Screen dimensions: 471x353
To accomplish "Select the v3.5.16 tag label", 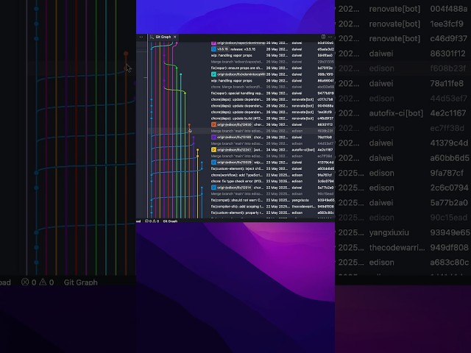I will (222, 49).
